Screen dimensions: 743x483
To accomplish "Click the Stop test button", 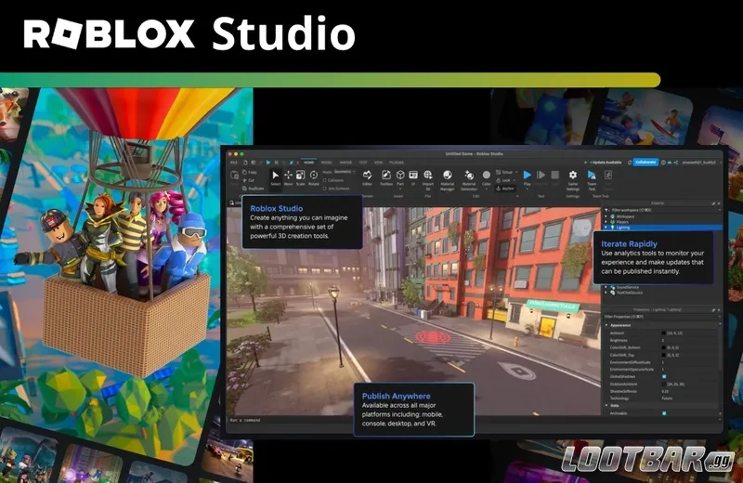I will point(554,175).
